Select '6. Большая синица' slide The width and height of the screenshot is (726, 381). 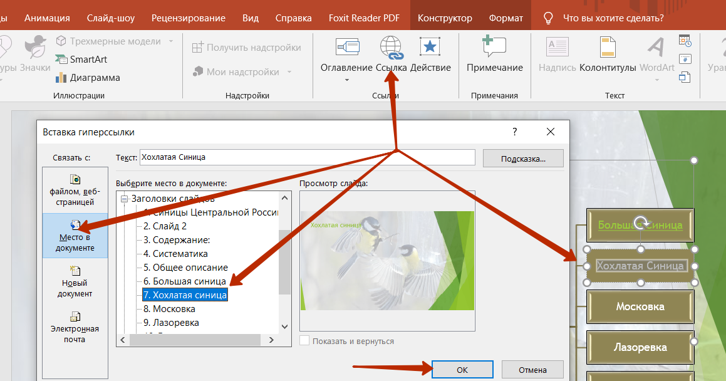pos(184,281)
